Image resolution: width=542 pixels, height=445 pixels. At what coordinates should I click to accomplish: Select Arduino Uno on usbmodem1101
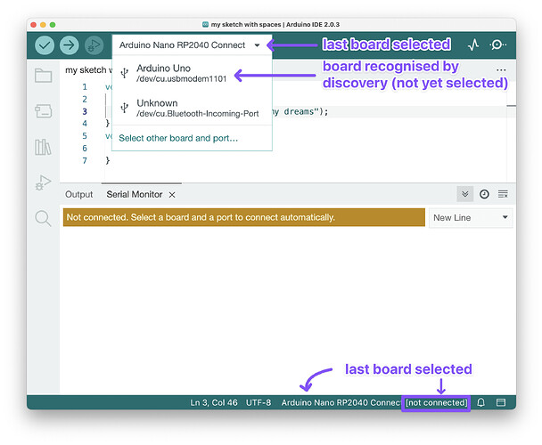(192, 73)
